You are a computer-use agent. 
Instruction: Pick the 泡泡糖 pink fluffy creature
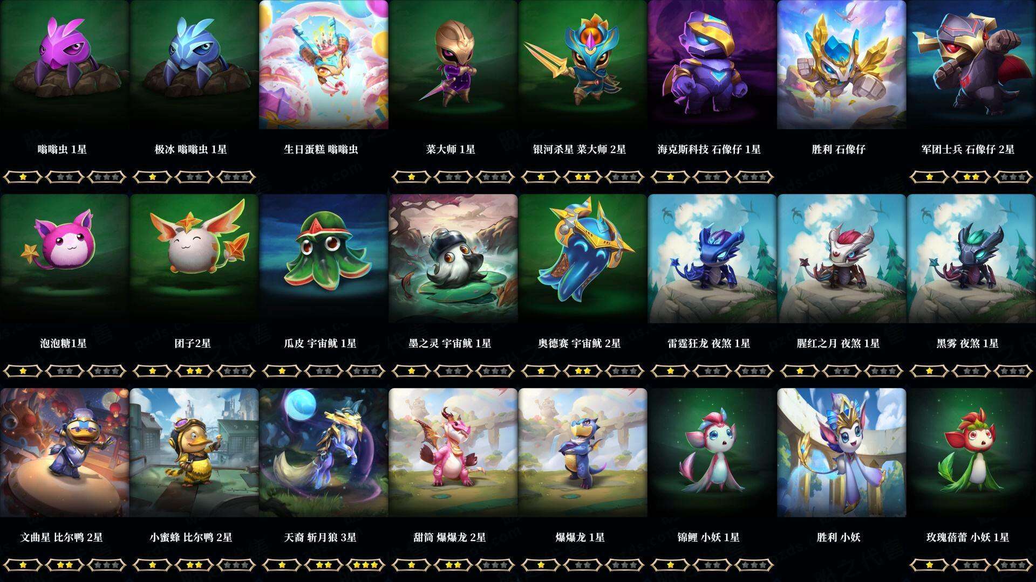coord(65,259)
